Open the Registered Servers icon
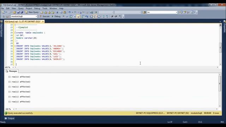The height and width of the screenshot is (127, 226). pyautogui.click(x=181, y=12)
